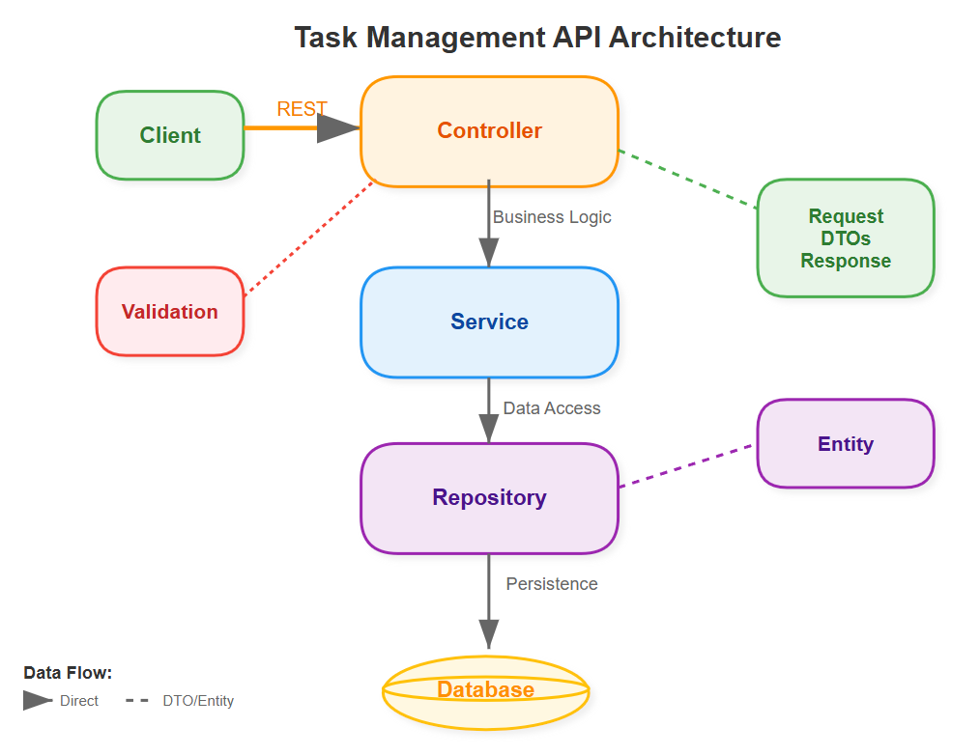Click the arrowhead pointing into Controller
Viewport: 980px width, 755px height.
pos(338,128)
